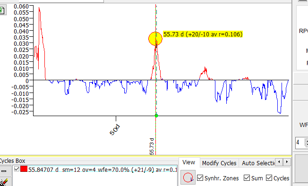Toggle the Synhr. Zones checkbox
Image resolution: width=308 pixels, height=186 pixels.
(x=200, y=178)
